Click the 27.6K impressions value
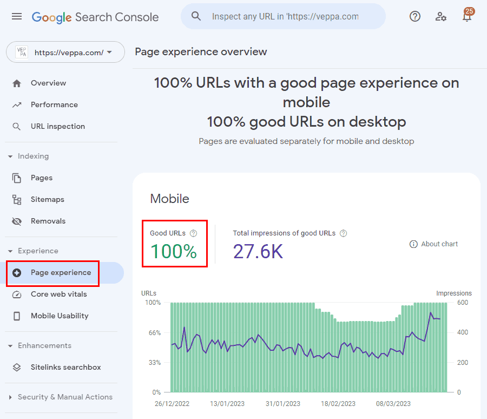 [x=258, y=252]
